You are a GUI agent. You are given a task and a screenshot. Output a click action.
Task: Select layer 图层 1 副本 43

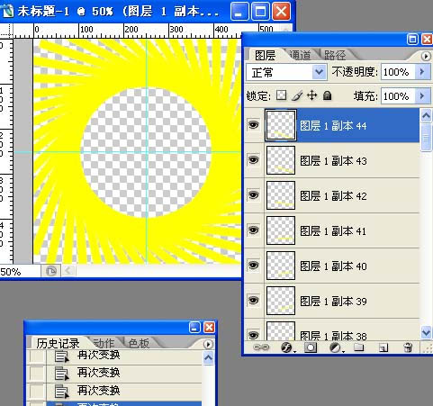pyautogui.click(x=333, y=161)
